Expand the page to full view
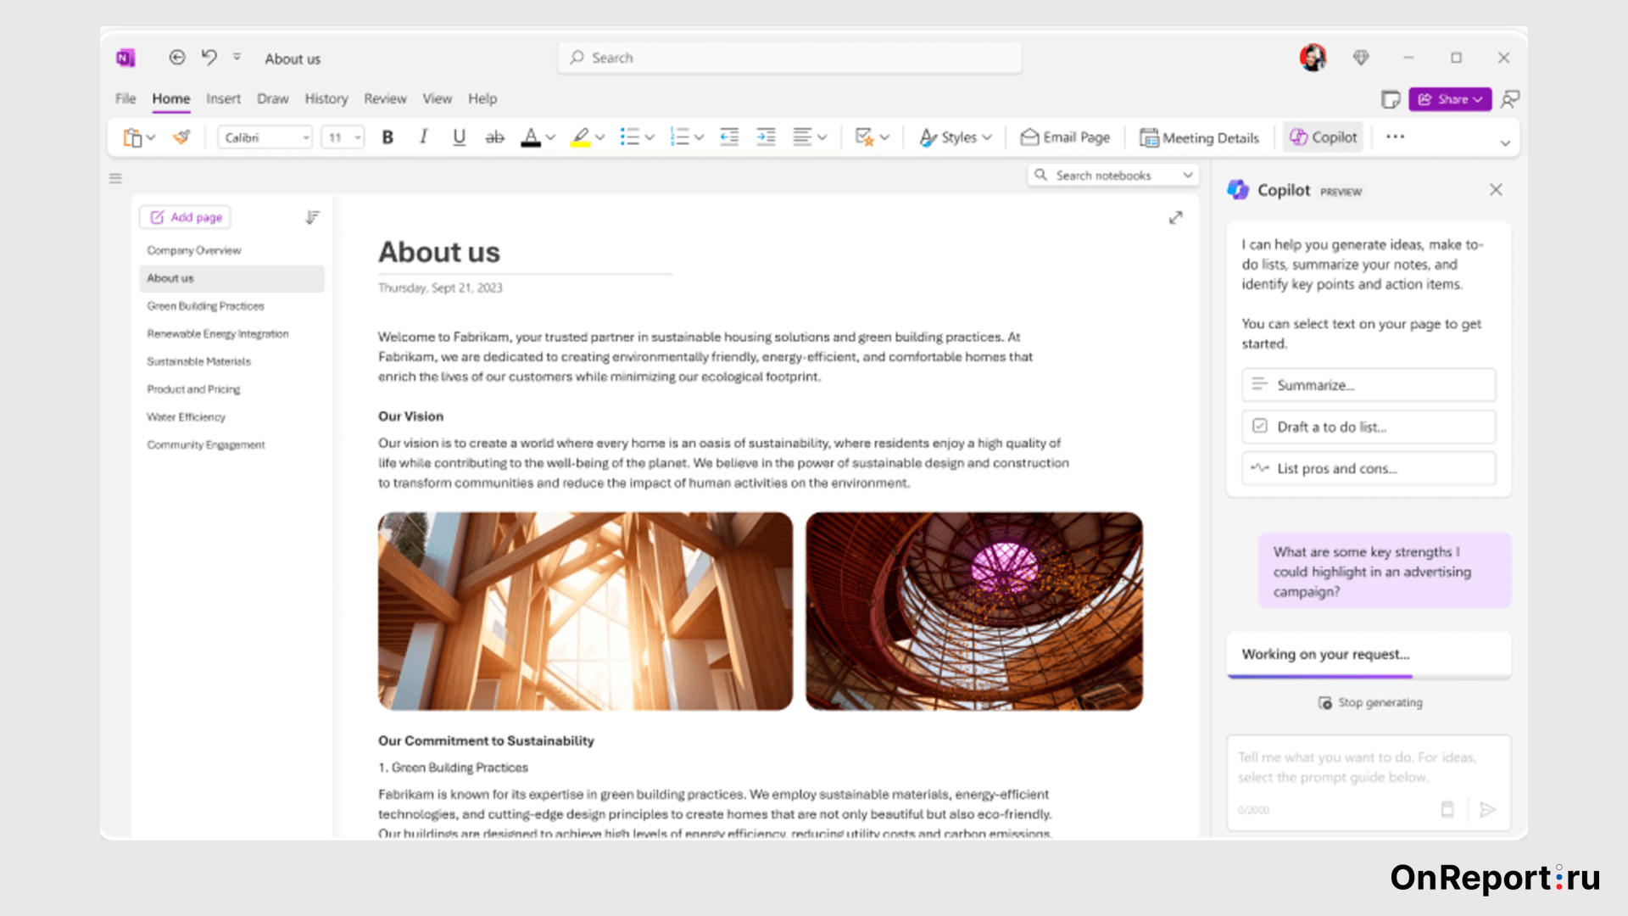Screen dimensions: 1628x916 click(1175, 218)
